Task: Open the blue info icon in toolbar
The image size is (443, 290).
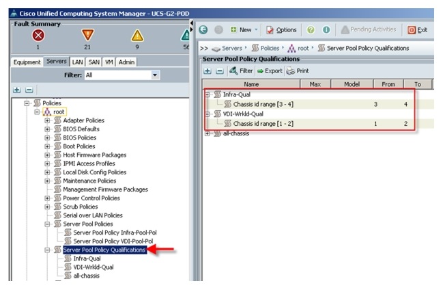Action: (x=326, y=29)
